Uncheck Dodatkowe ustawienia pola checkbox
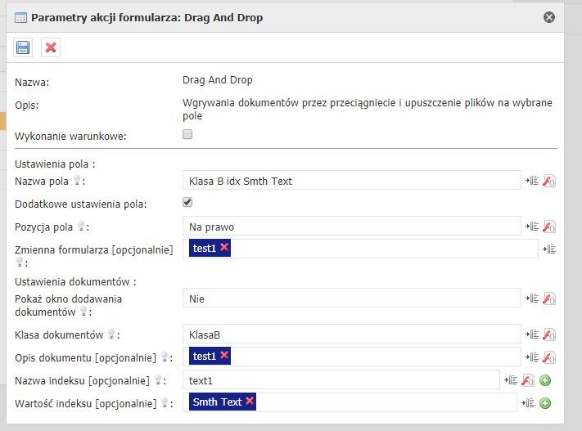This screenshot has height=431, width=582. coord(187,203)
